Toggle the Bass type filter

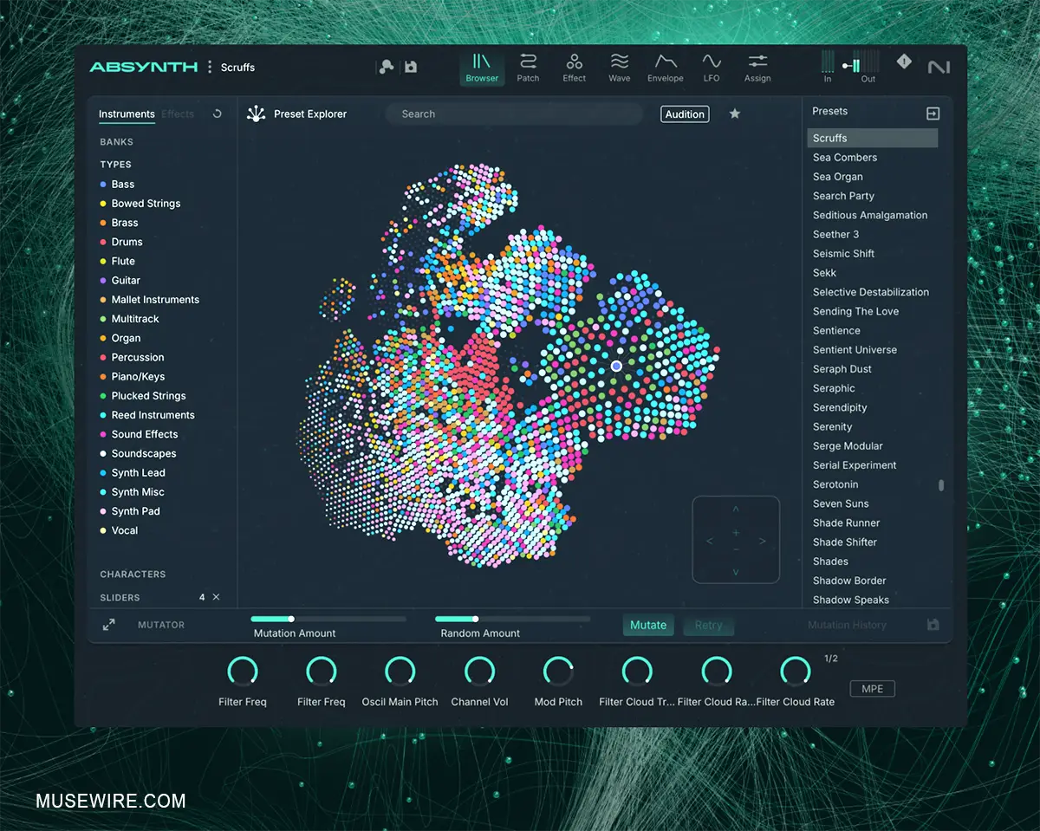click(x=123, y=185)
